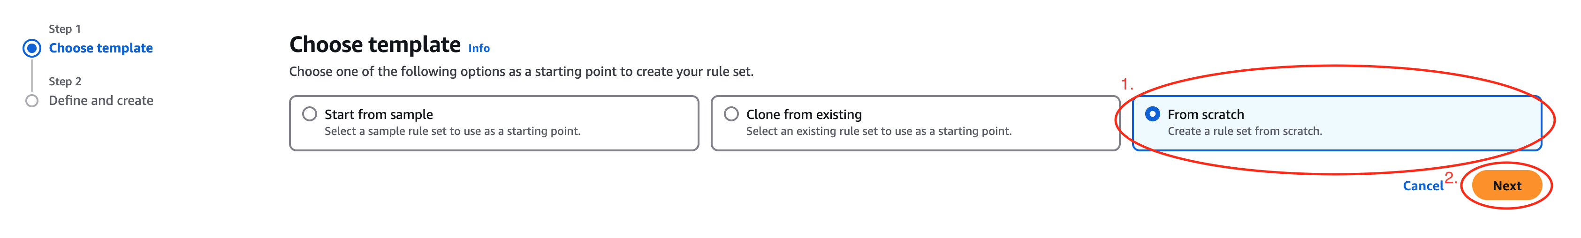The width and height of the screenshot is (1581, 238).
Task: Click the Cancel link
Action: pos(1422,186)
